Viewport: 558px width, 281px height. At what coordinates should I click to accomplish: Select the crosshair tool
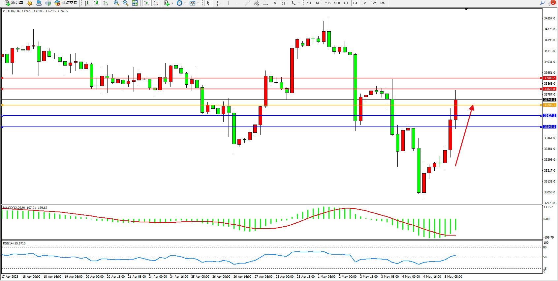tap(218, 3)
